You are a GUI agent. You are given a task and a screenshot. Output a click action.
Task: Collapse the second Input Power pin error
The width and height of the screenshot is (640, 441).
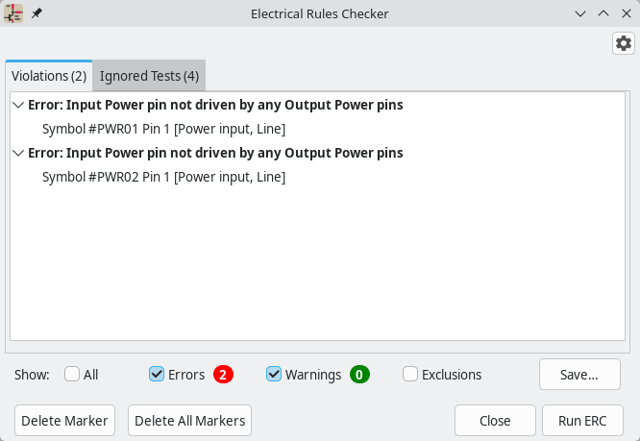pyautogui.click(x=19, y=153)
